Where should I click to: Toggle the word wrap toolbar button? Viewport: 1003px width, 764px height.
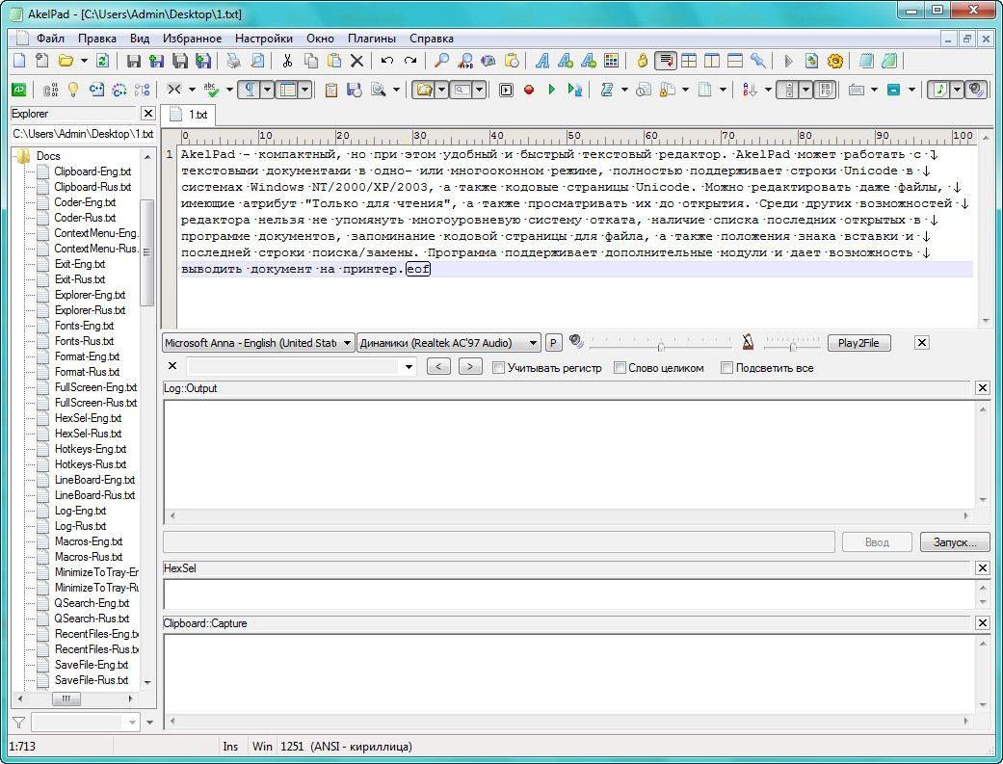[x=666, y=61]
